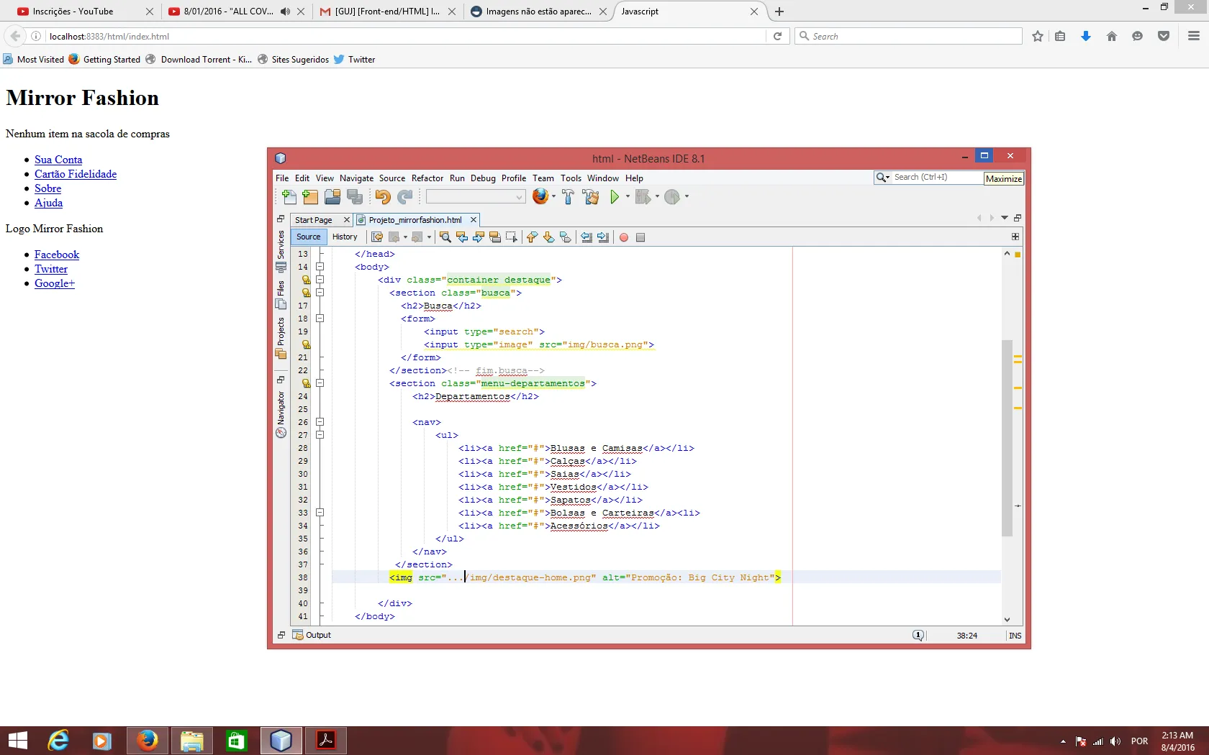Click the New Project icon
The height and width of the screenshot is (755, 1209).
tap(310, 197)
